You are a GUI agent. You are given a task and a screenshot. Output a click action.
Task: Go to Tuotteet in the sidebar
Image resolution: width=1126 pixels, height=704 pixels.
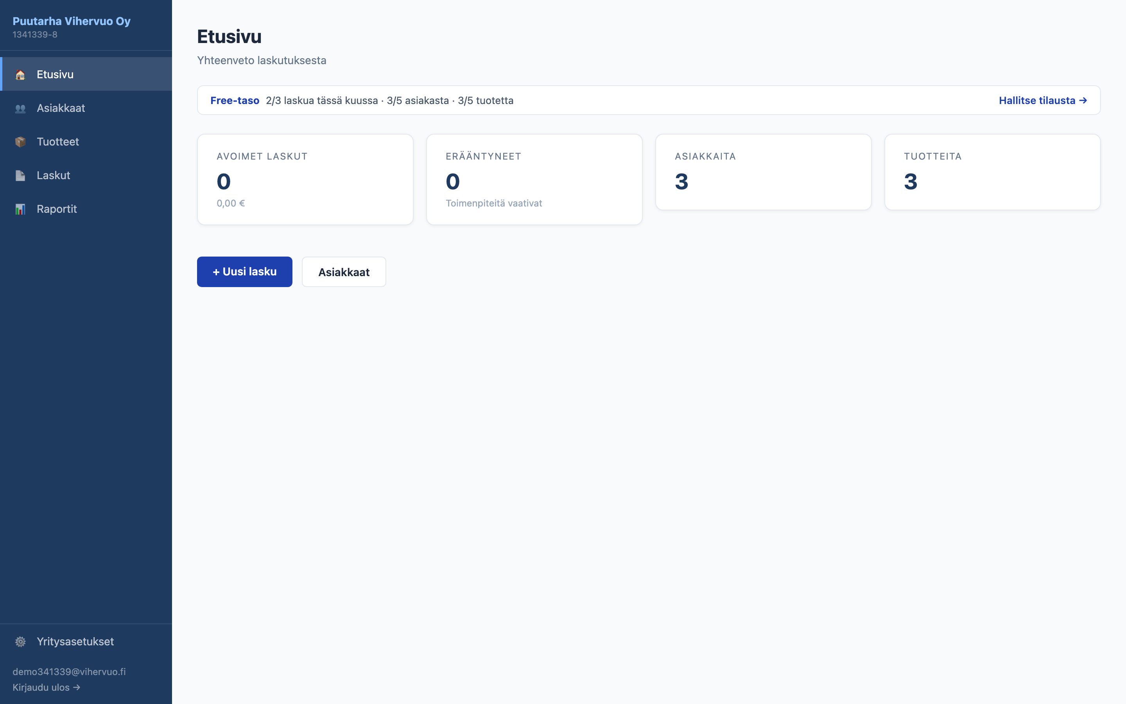[x=86, y=142]
